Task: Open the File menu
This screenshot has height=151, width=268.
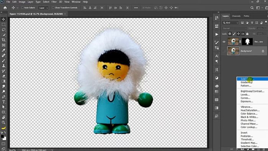Action: coord(8,2)
